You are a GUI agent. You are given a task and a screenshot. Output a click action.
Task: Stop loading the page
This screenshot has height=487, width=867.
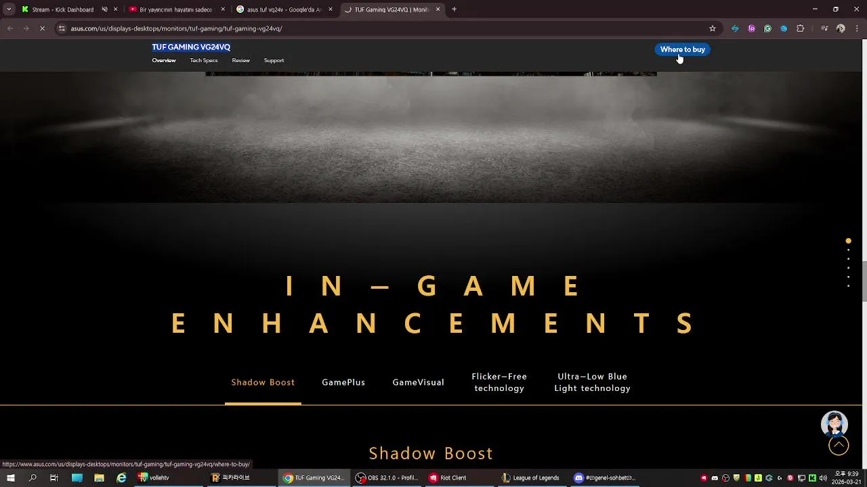point(42,28)
